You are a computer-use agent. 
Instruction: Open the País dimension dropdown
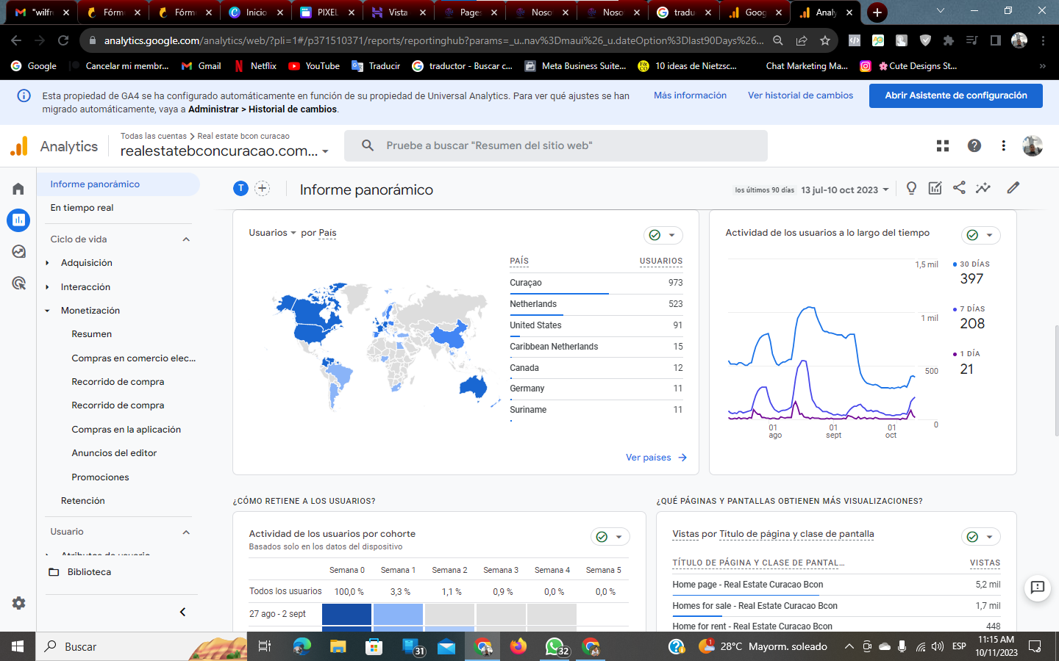click(x=327, y=233)
